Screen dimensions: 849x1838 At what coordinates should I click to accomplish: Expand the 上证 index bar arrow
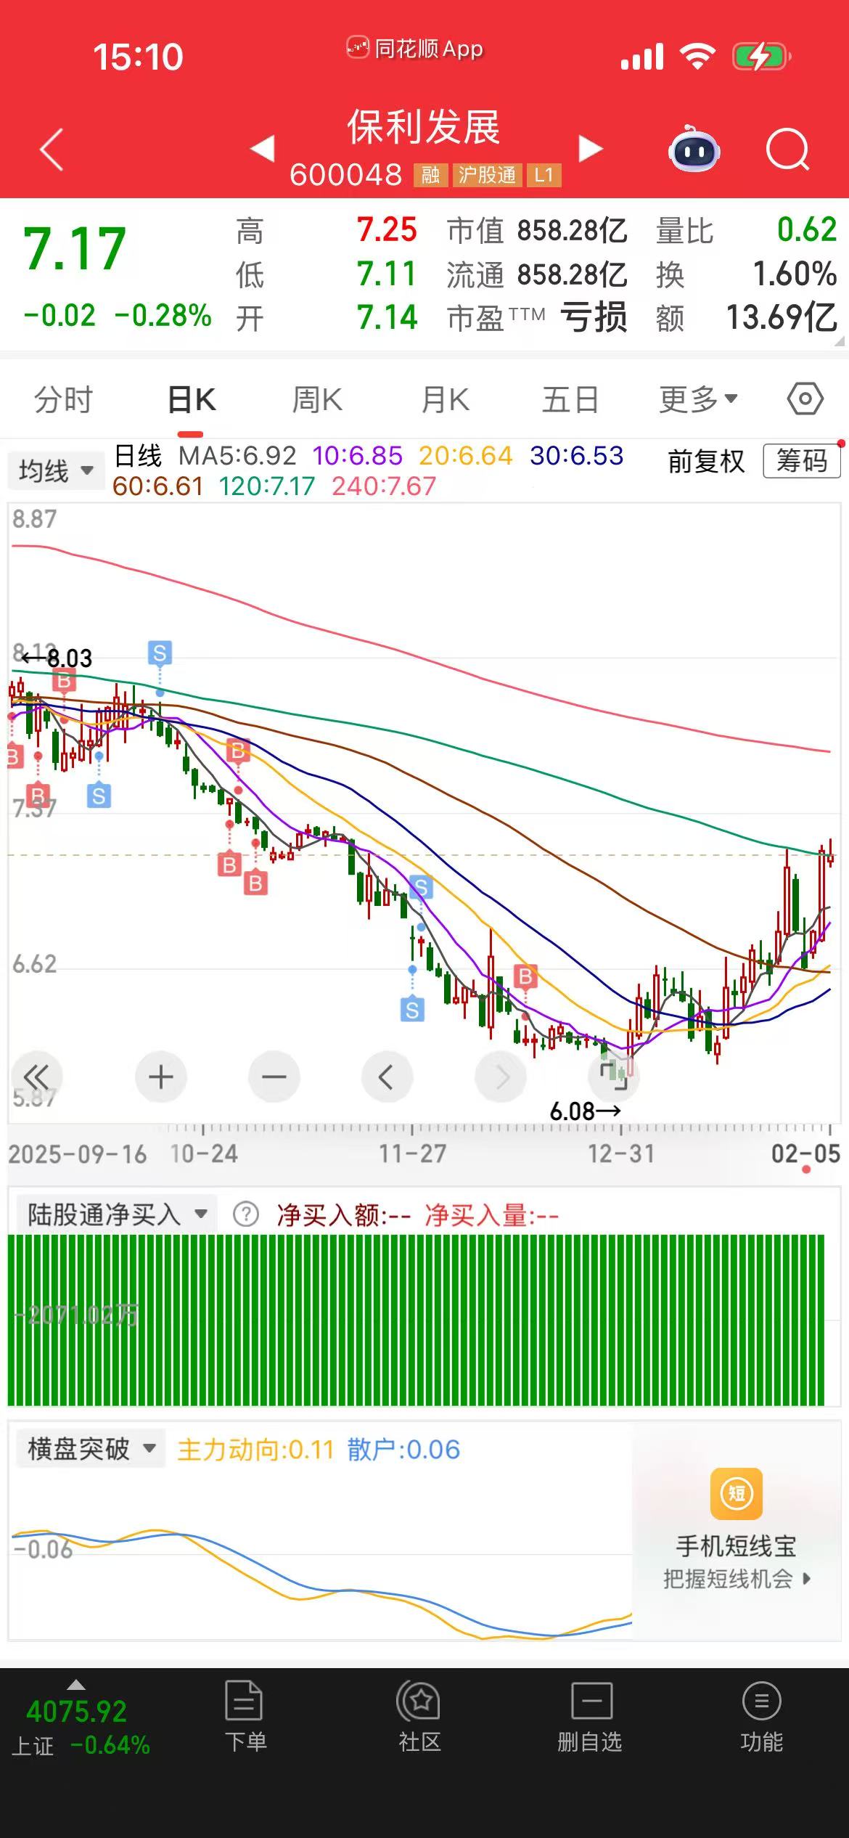click(75, 1685)
